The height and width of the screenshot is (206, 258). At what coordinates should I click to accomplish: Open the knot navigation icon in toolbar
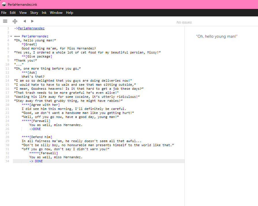point(15,21)
